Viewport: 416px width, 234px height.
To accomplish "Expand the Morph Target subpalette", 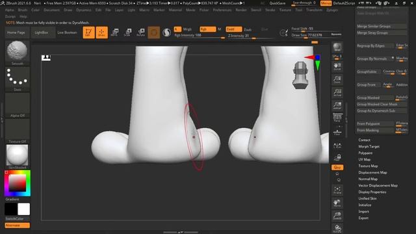I will pos(369,146).
